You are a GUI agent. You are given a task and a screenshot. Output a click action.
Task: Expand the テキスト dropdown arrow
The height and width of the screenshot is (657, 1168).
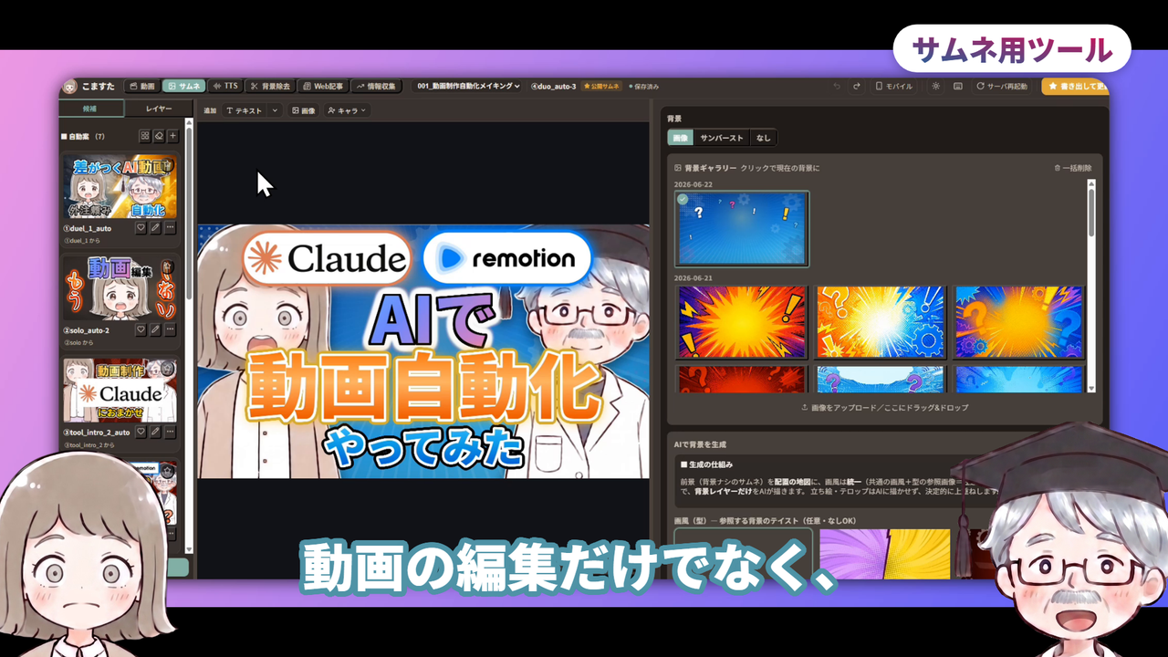[275, 110]
